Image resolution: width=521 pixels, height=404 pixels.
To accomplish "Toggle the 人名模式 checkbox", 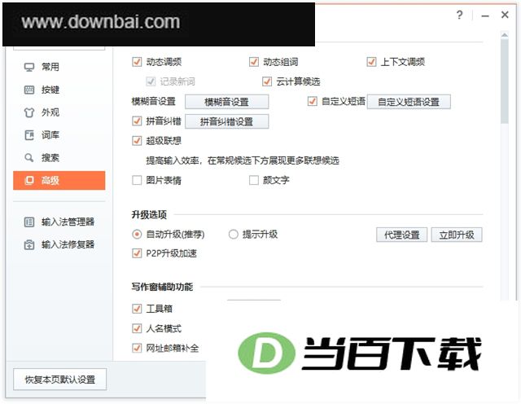I will tap(137, 328).
